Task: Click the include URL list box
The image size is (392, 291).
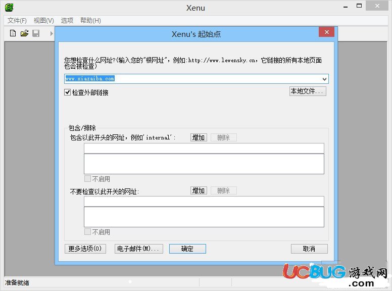Action: tap(204, 164)
